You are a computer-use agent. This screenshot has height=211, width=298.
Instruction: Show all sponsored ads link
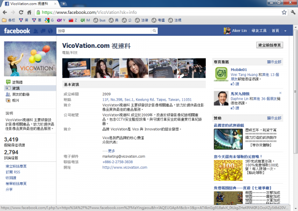coord(274,118)
